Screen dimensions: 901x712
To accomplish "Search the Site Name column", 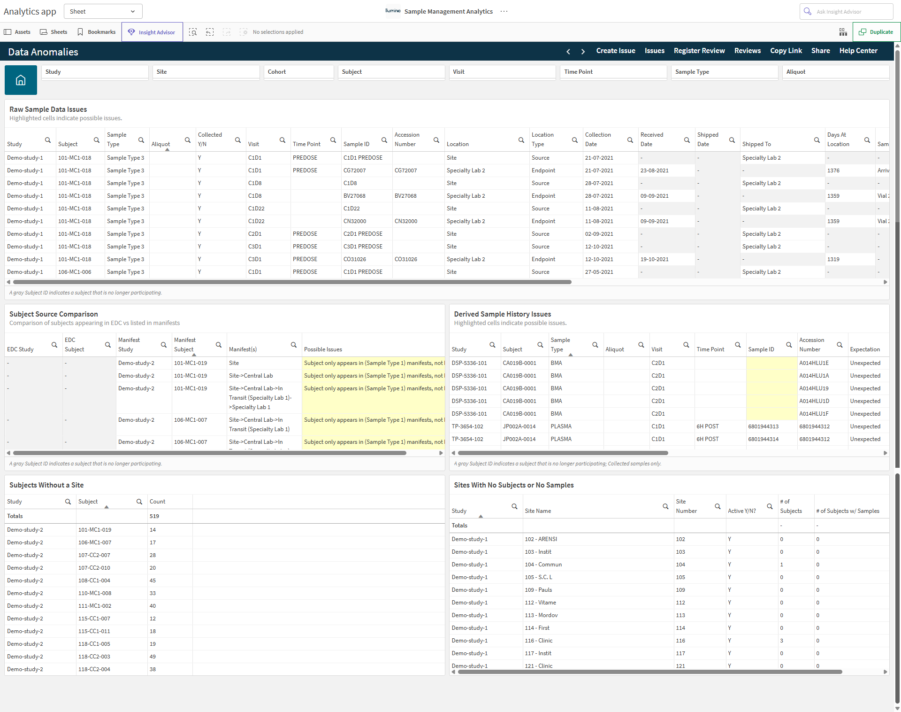I will coord(665,506).
